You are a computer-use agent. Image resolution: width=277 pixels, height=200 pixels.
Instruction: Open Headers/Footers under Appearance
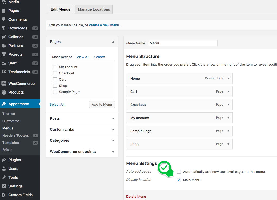click(x=15, y=136)
